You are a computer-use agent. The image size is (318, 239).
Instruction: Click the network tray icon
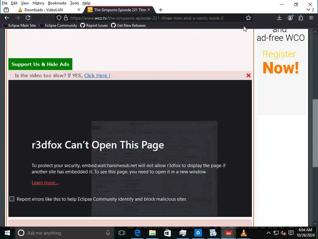coord(276,233)
